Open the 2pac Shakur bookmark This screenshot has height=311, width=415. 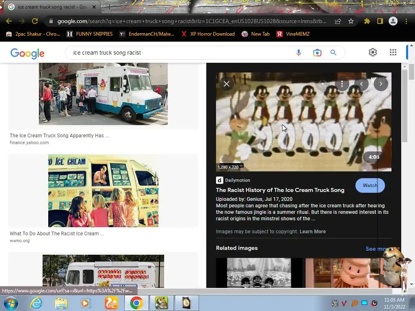click(33, 34)
